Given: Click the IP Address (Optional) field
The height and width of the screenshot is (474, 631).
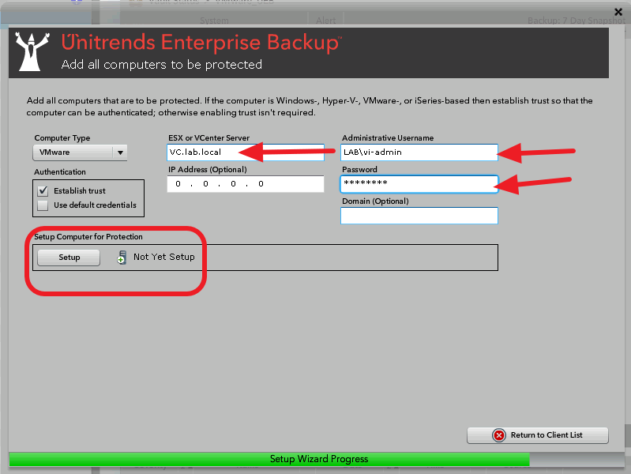Looking at the screenshot, I should 246,184.
